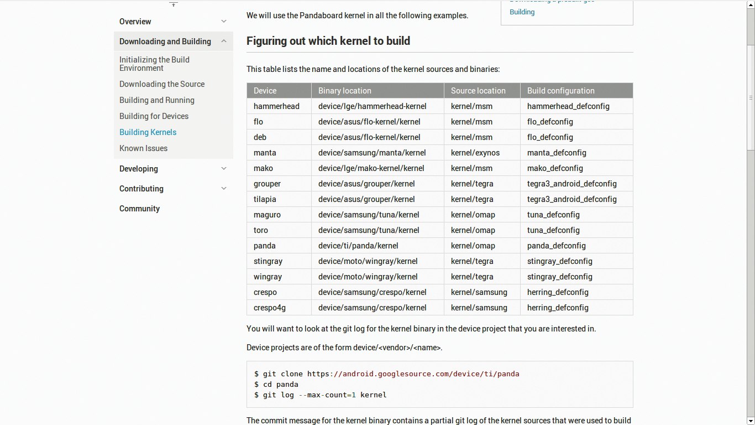The height and width of the screenshot is (425, 755).
Task: Open the Building and Running page
Action: [157, 100]
